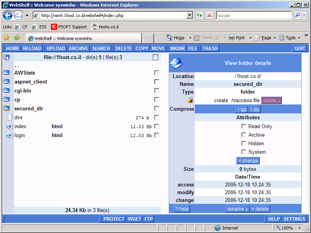311x233 pixels.
Task: Open the MKDIR menu item
Action: pyautogui.click(x=177, y=48)
